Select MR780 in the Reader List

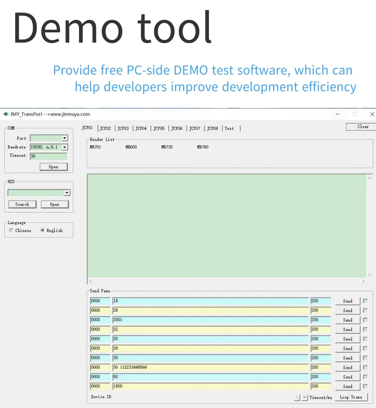(203, 147)
